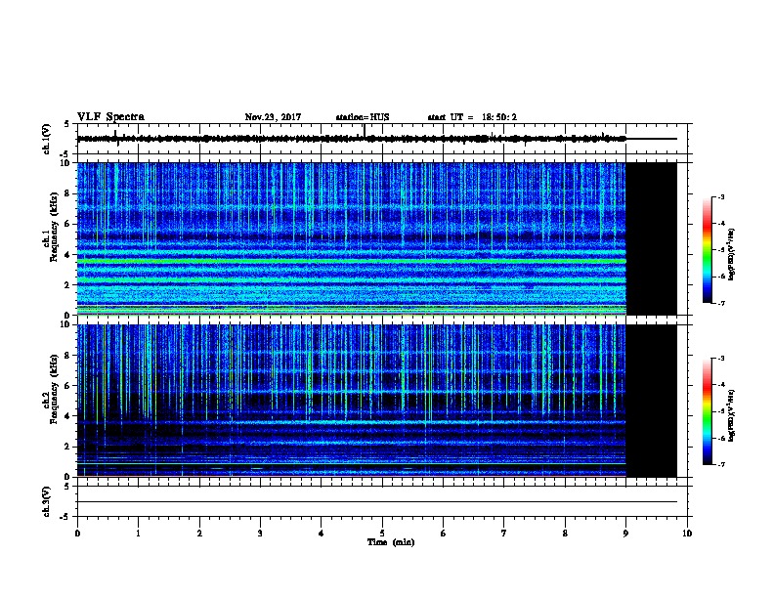Click the ch.1 "Frequency (kHz)" axis label

(53, 227)
